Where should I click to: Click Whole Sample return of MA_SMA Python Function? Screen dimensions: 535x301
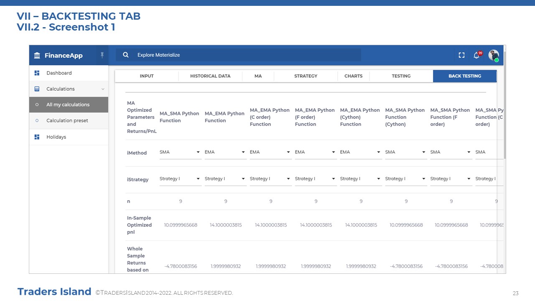coord(181,266)
